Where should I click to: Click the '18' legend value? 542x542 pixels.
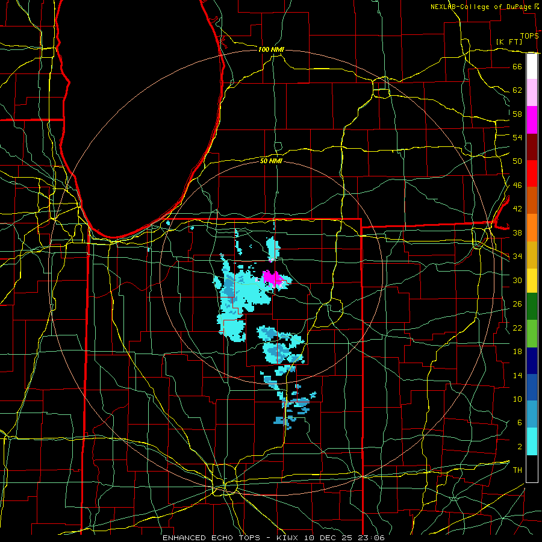517,352
